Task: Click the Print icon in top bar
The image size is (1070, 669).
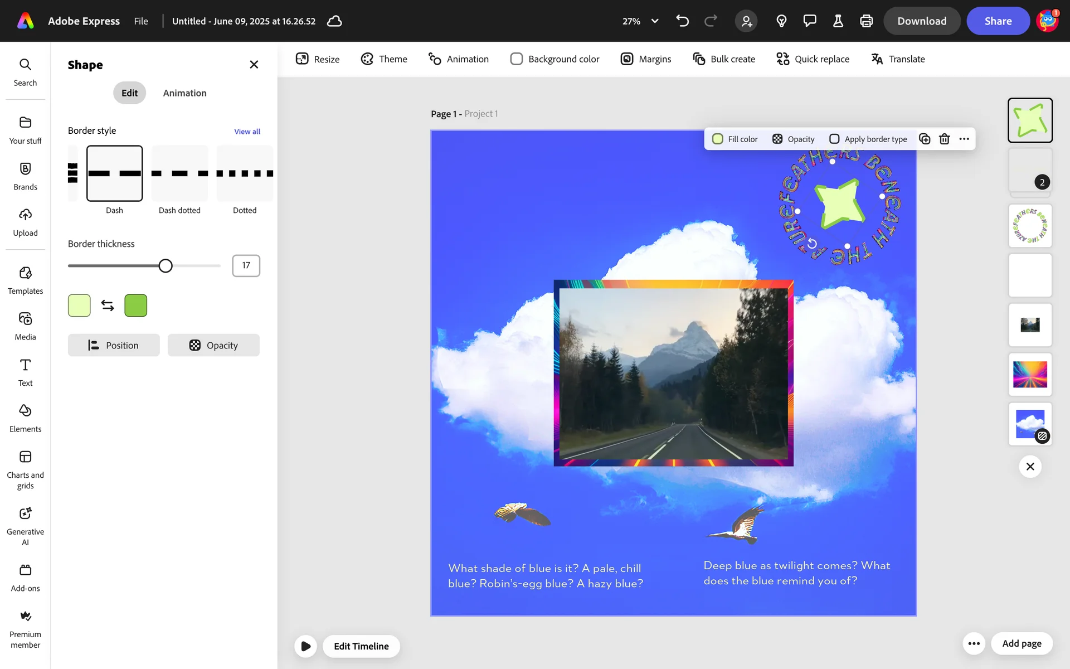Action: [866, 21]
